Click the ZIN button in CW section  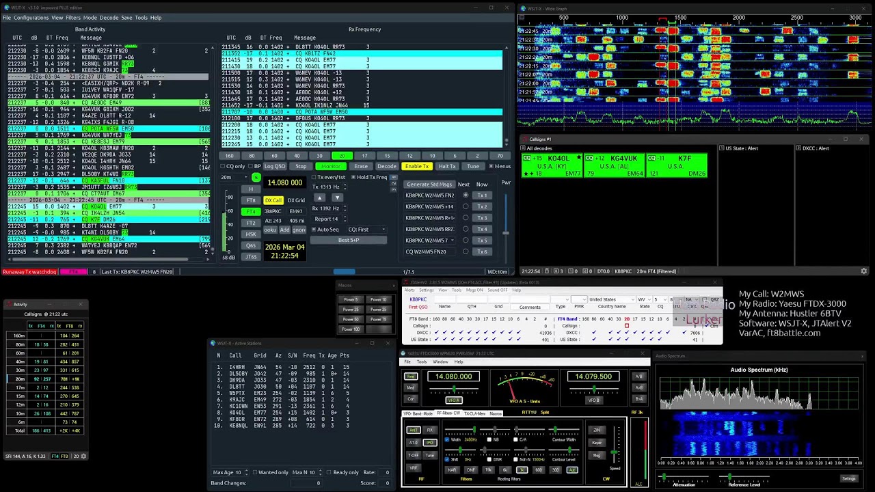point(596,430)
